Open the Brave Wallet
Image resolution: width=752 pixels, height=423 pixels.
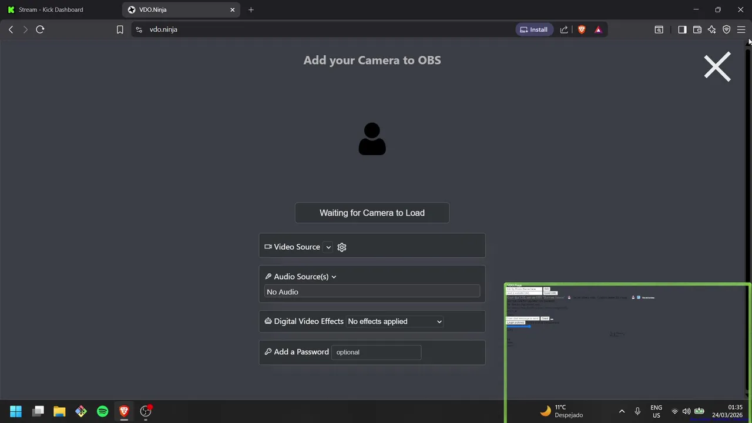coord(697,29)
